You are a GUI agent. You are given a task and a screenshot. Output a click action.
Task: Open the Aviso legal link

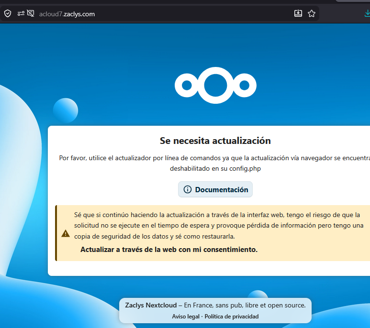(186, 317)
